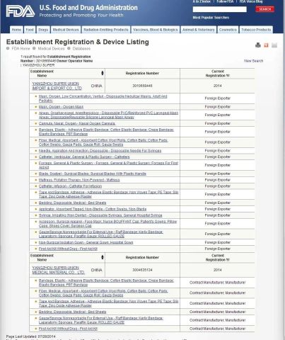Open Tape And Bandage, Adhesive listing in first table
The image size is (285, 340).
pos(108,194)
